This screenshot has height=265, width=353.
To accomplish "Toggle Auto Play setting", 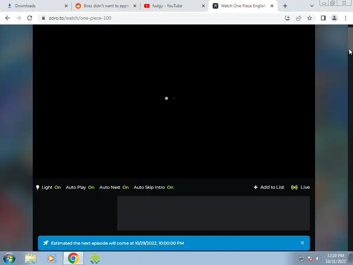I will [x=80, y=187].
